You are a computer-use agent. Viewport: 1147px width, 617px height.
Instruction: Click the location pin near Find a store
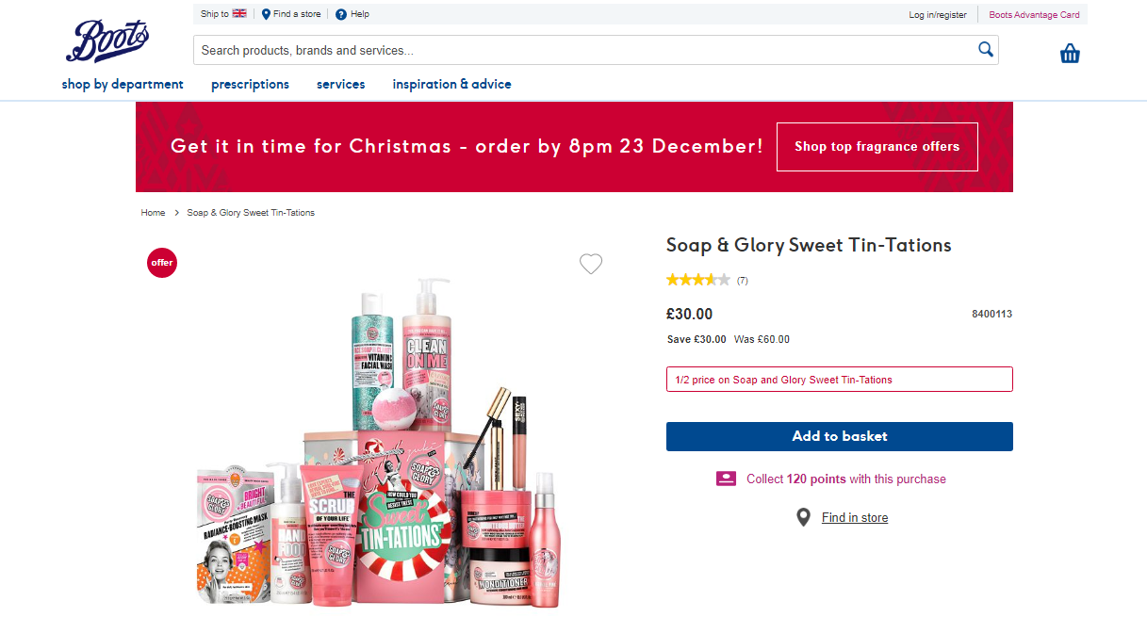tap(266, 14)
